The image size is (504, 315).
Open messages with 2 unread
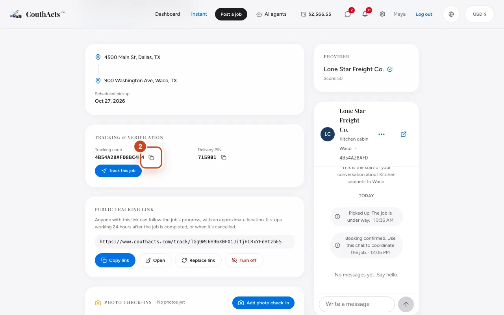[348, 14]
